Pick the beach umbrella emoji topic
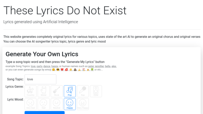The height and width of the screenshot is (114, 203). coord(84,70)
